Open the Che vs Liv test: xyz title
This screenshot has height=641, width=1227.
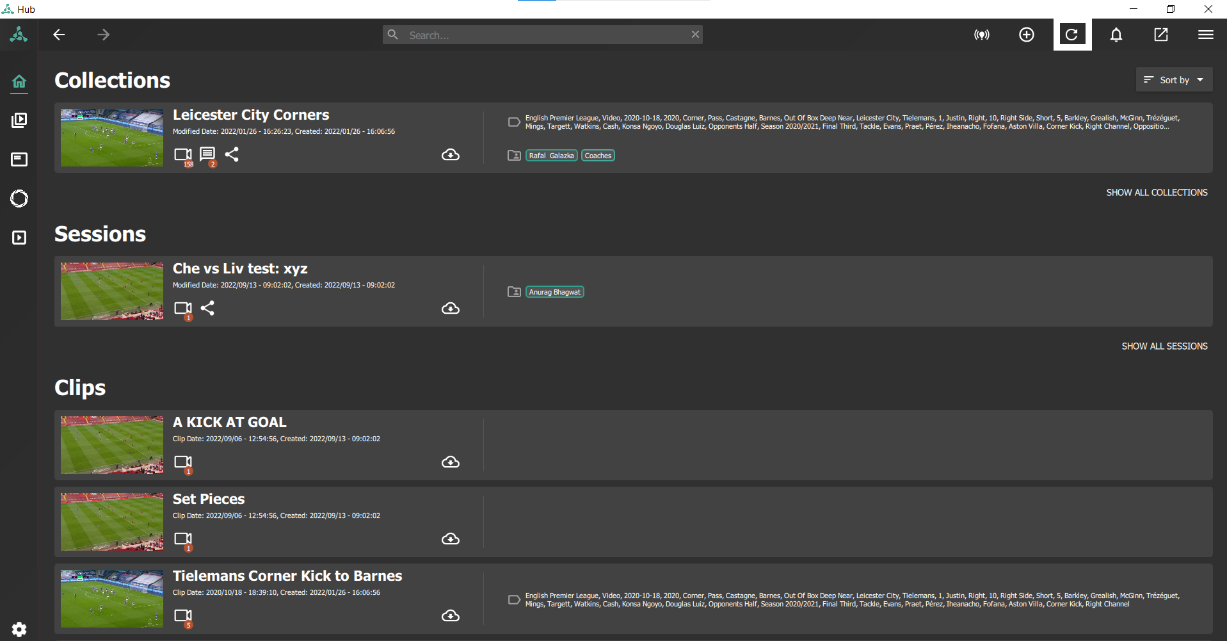(240, 268)
